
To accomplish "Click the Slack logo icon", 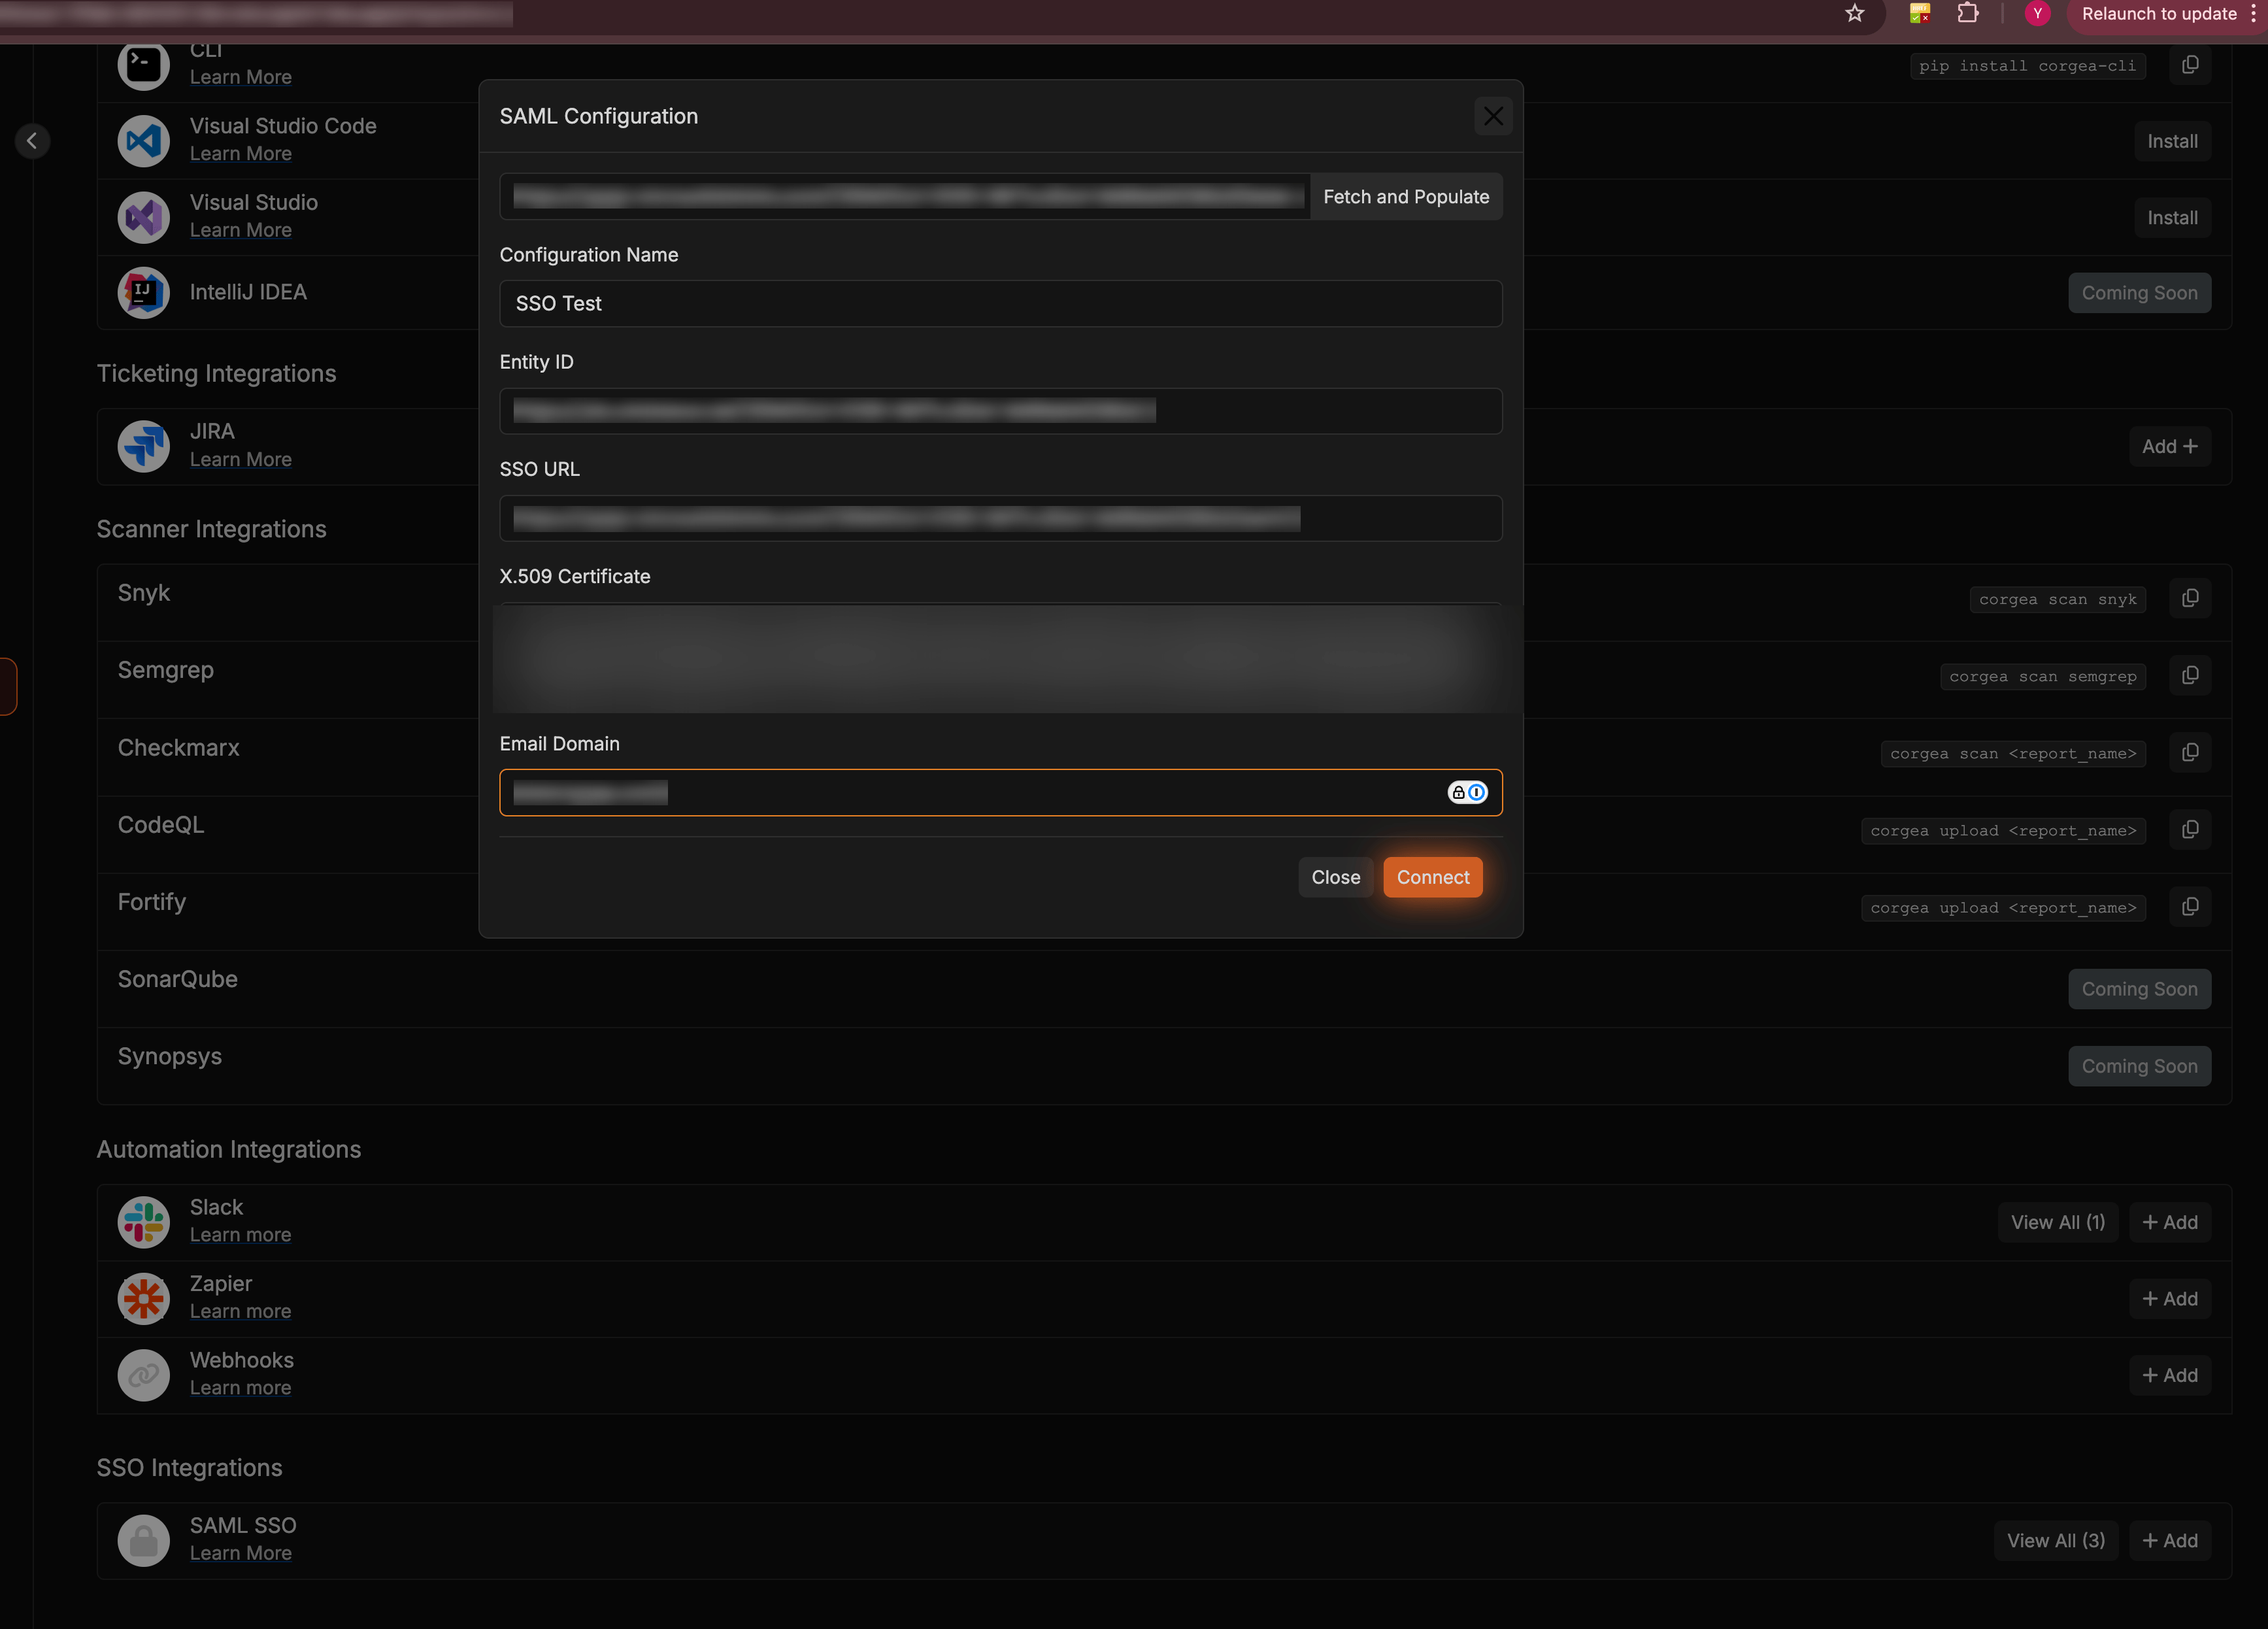I will pos(144,1222).
